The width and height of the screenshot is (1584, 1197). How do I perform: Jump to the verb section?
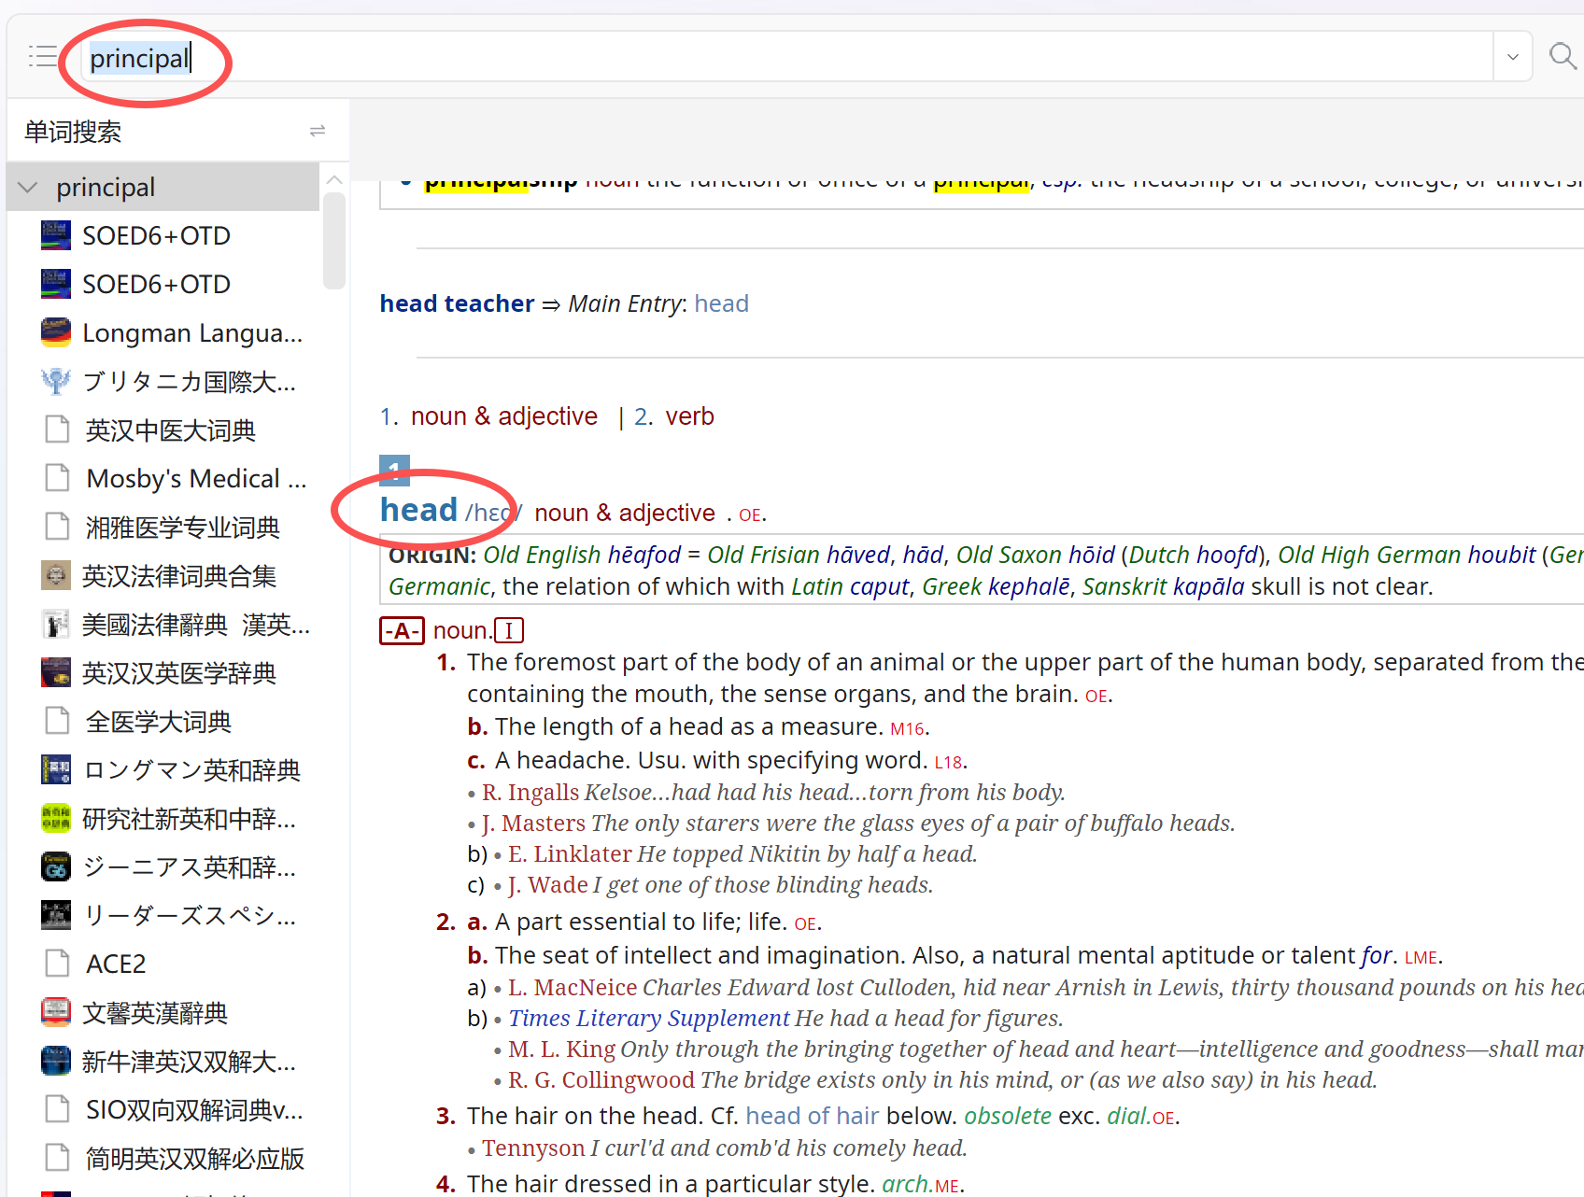click(689, 416)
